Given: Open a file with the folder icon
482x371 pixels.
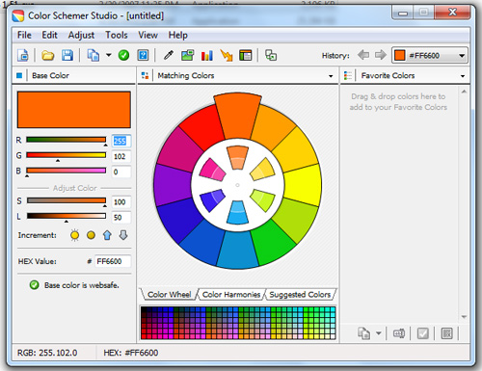Looking at the screenshot, I should pyautogui.click(x=48, y=55).
